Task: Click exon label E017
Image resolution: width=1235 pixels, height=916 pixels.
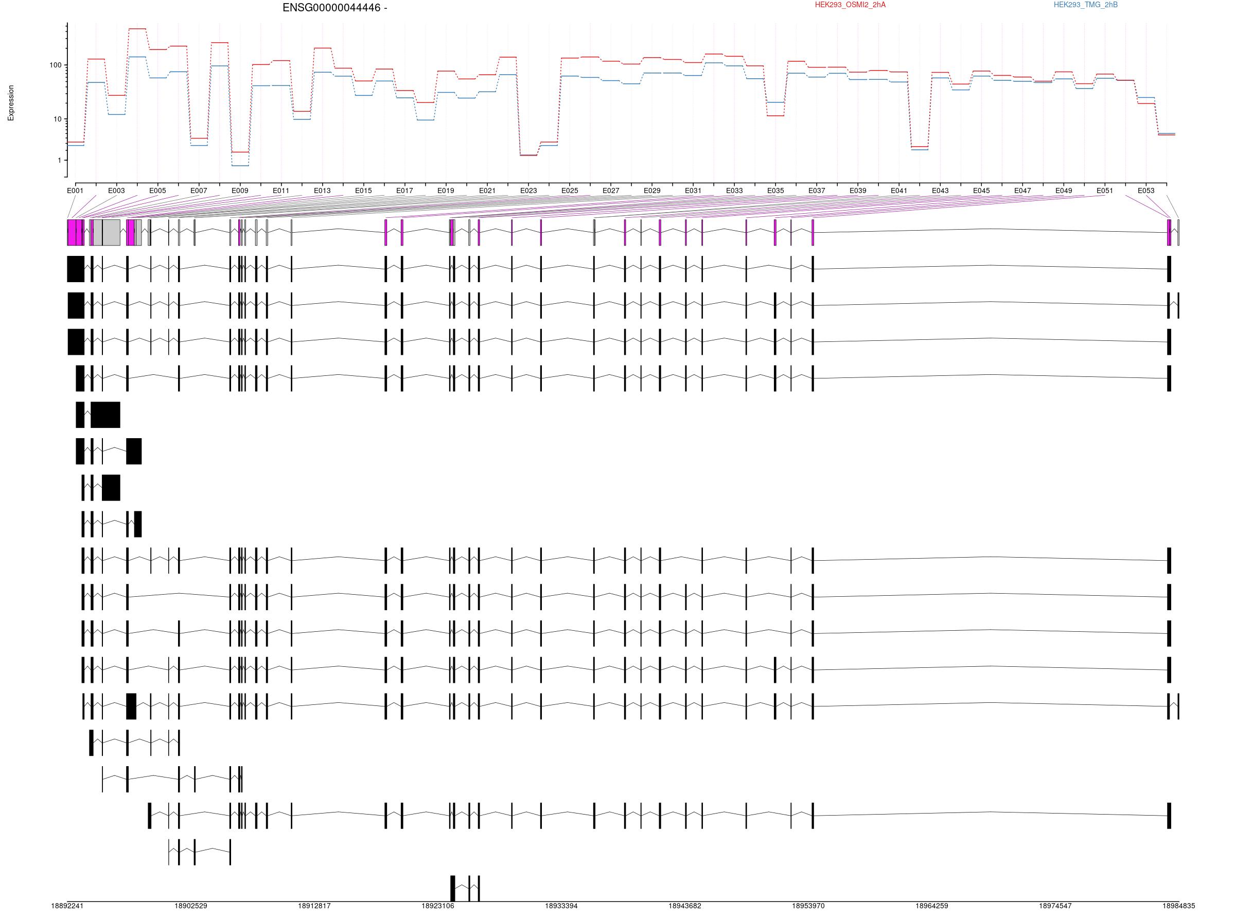Action: 404,191
